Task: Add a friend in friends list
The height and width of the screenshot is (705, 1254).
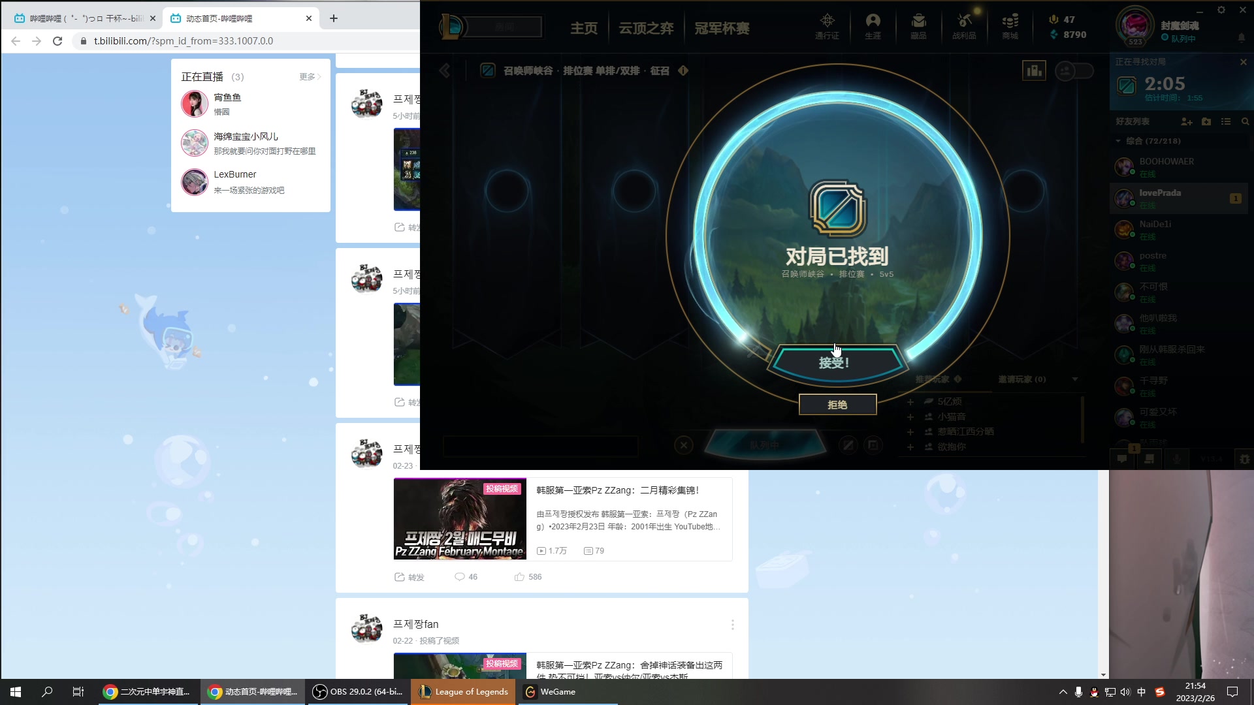Action: tap(1187, 122)
